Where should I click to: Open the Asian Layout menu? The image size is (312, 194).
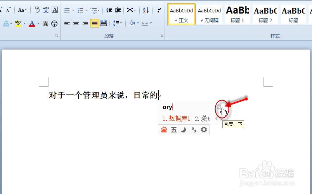tap(131, 10)
